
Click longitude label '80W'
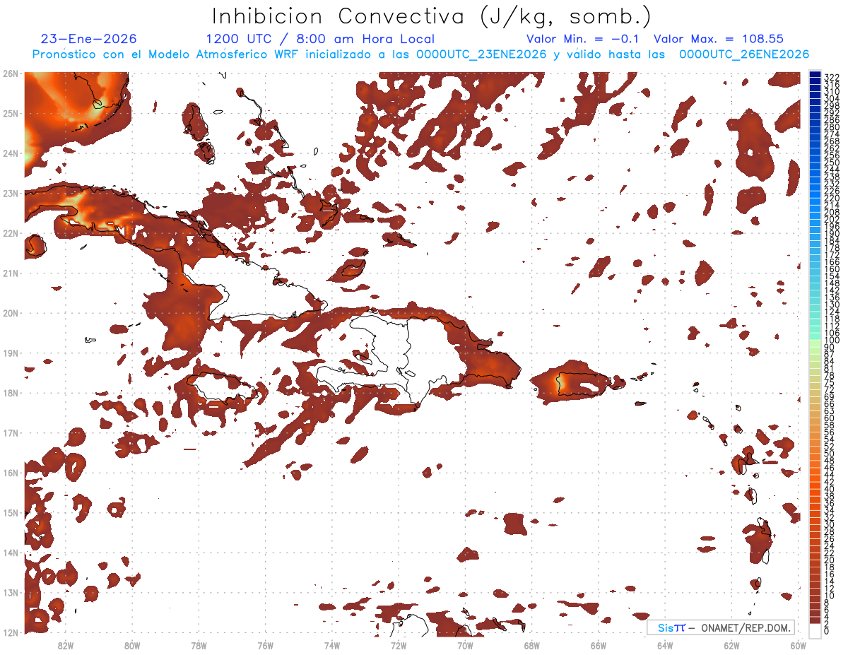coord(132,645)
